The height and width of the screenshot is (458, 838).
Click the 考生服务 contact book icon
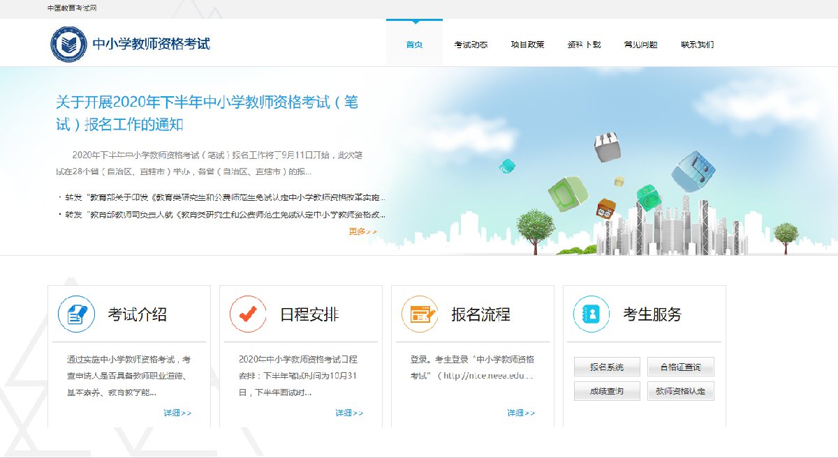point(591,314)
